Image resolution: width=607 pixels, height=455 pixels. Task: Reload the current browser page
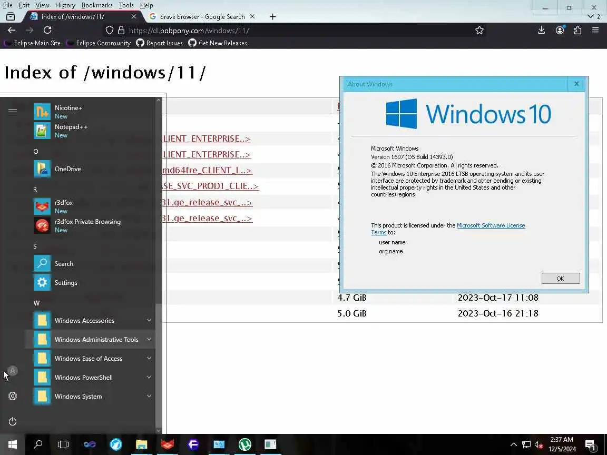click(x=47, y=30)
